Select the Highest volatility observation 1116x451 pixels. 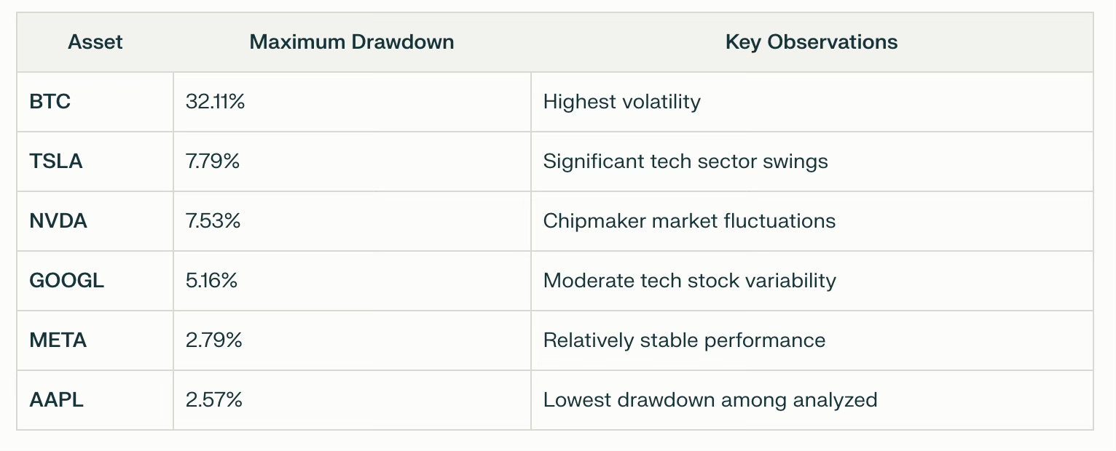tap(621, 102)
